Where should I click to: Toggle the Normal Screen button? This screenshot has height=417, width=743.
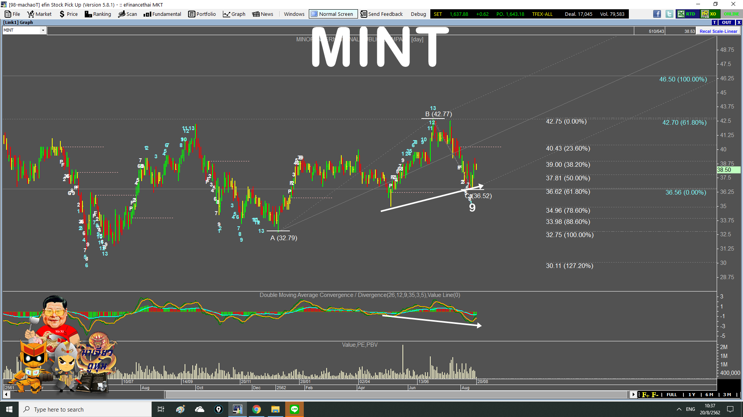click(333, 14)
